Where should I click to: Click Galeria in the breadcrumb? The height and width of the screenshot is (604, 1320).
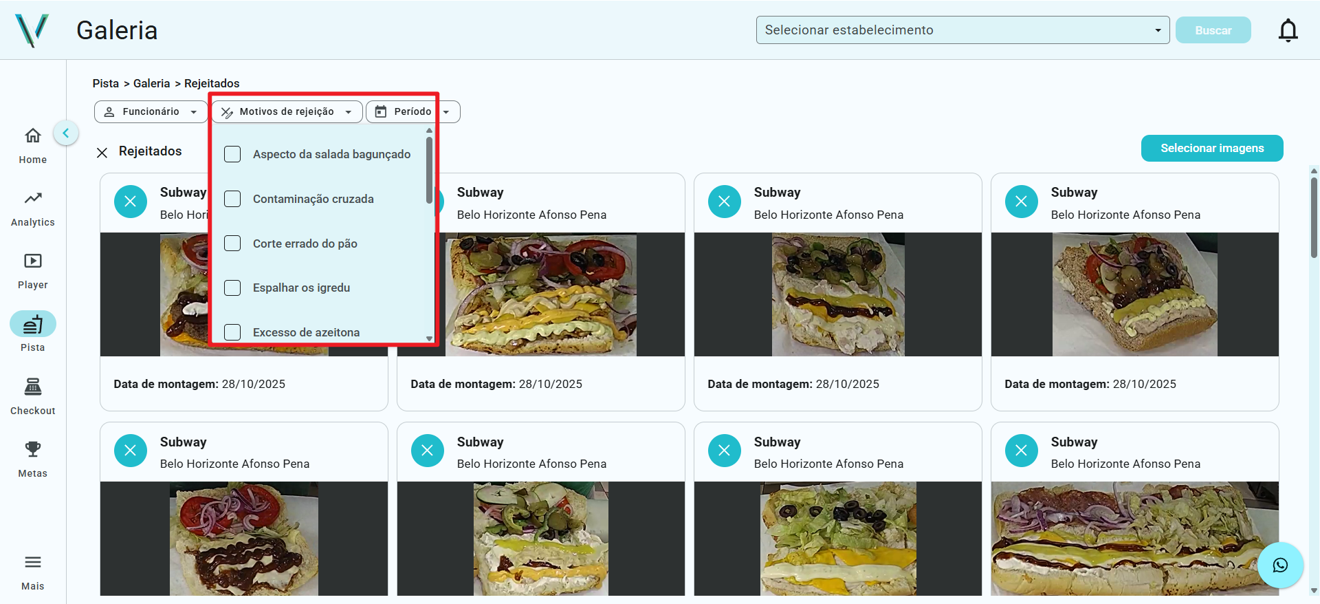click(x=151, y=83)
